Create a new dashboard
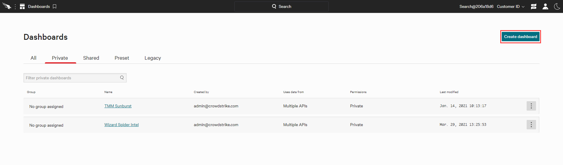Image resolution: width=563 pixels, height=165 pixels. pos(520,37)
